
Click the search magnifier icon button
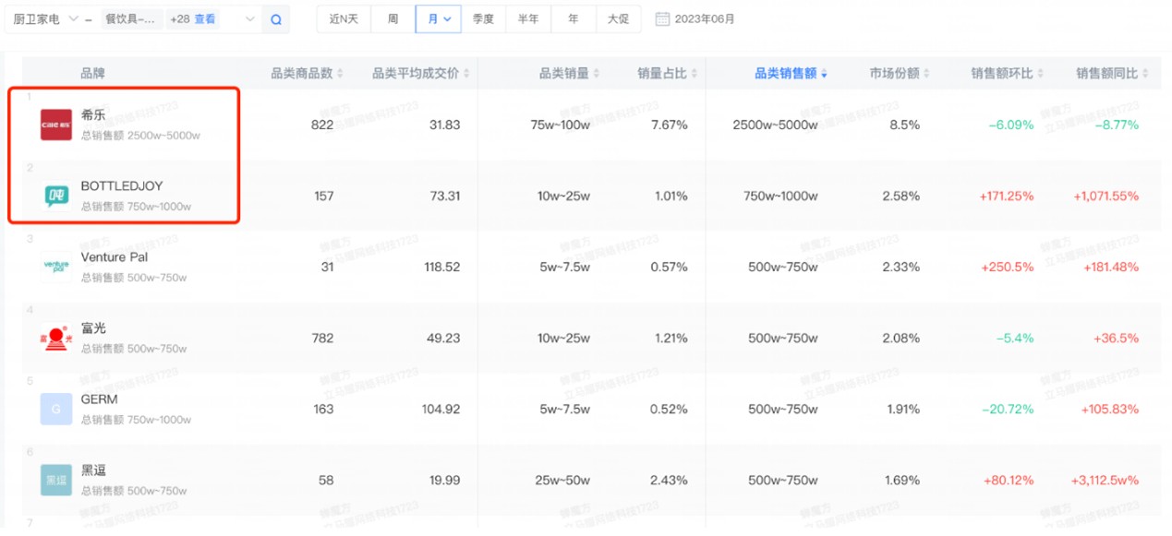[x=275, y=18]
